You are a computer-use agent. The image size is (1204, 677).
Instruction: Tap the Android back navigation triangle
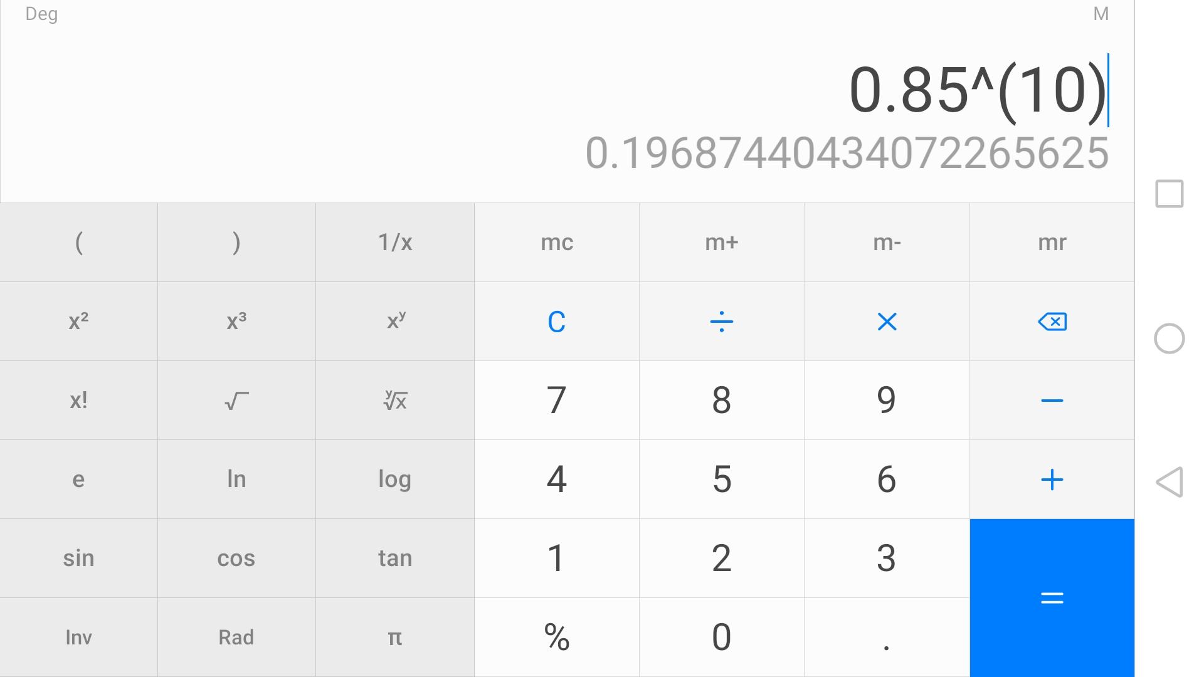click(1169, 482)
